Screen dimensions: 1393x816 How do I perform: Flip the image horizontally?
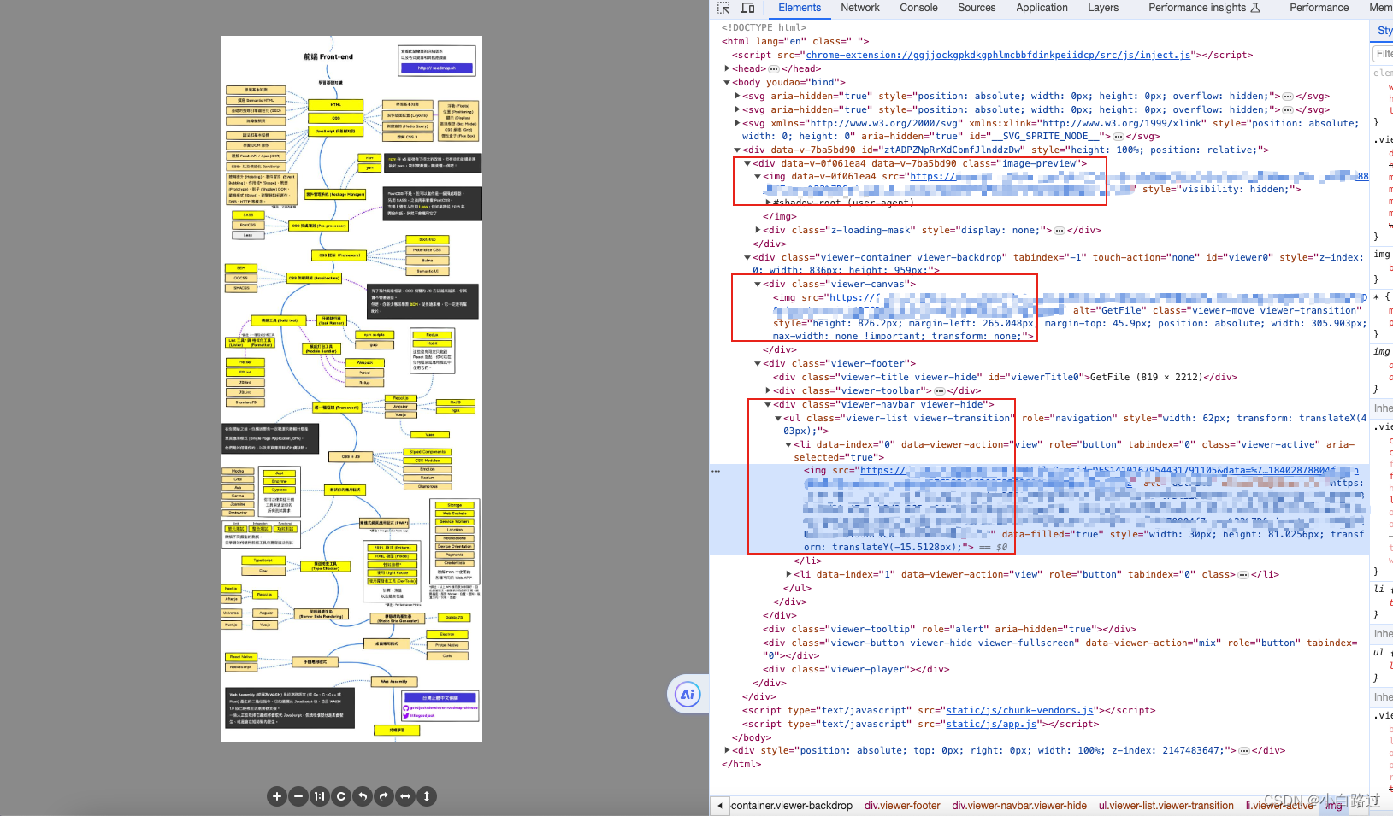tap(405, 796)
